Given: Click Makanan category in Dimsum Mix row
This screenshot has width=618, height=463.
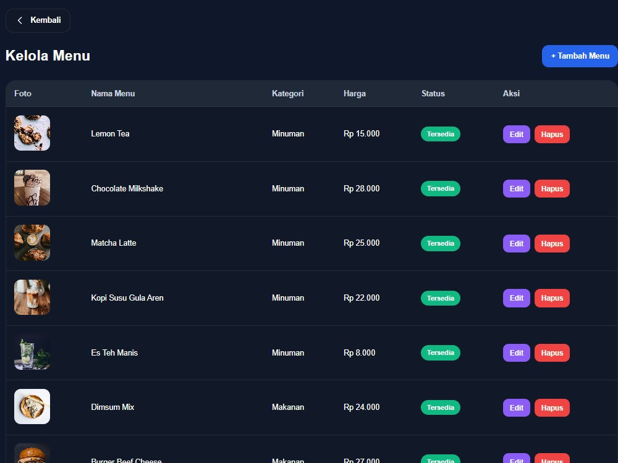Looking at the screenshot, I should 288,407.
